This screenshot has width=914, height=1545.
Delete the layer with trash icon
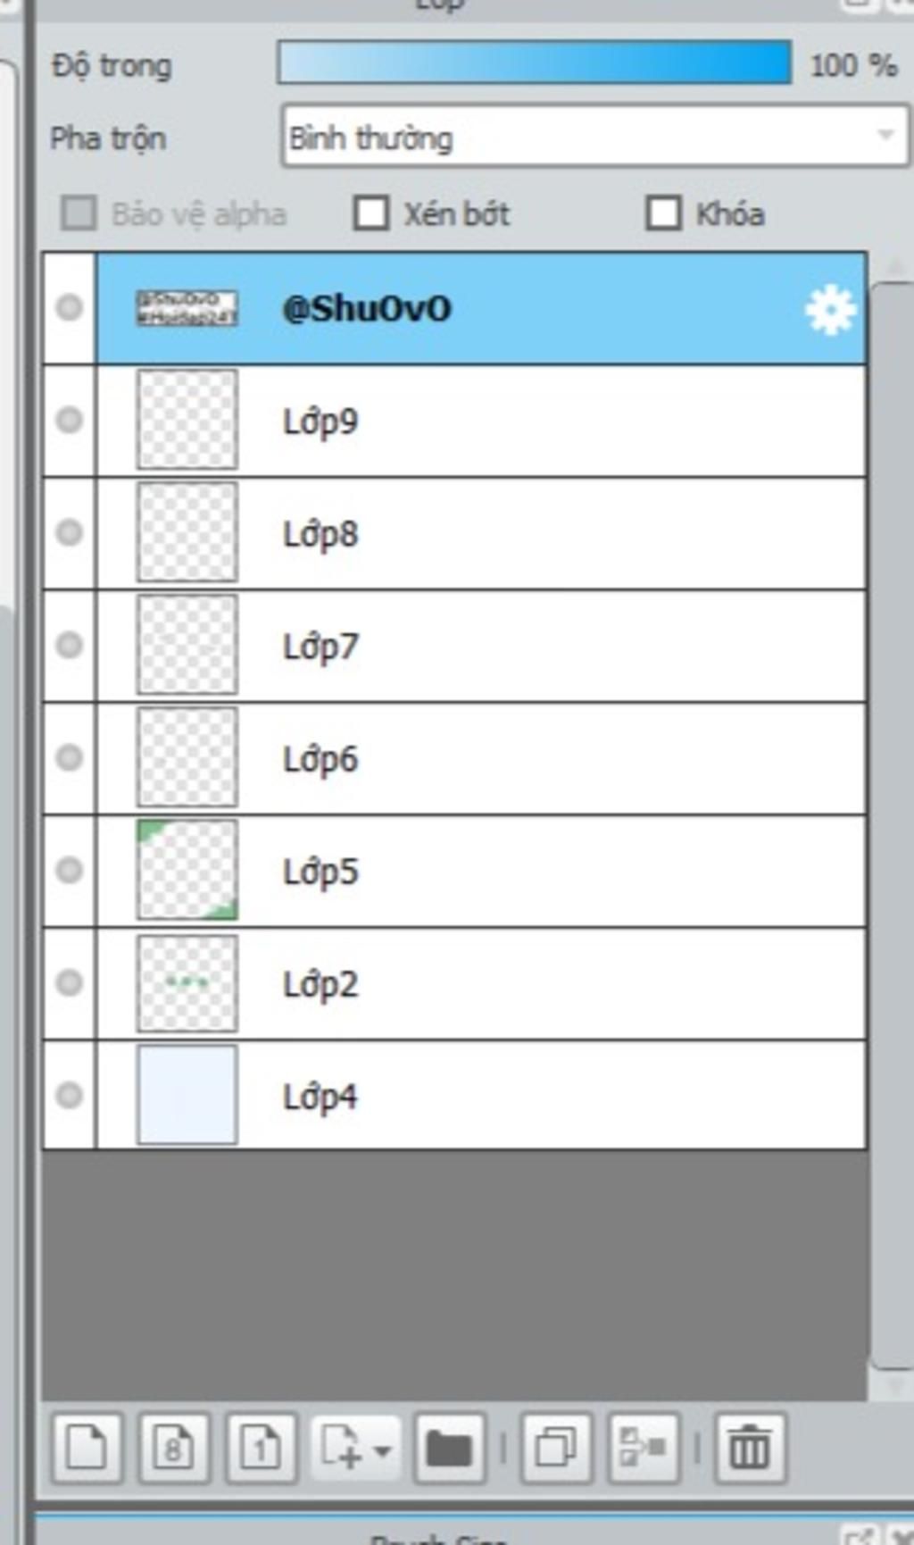(750, 1448)
